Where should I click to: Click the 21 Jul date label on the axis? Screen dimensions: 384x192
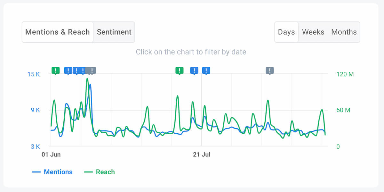(202, 154)
